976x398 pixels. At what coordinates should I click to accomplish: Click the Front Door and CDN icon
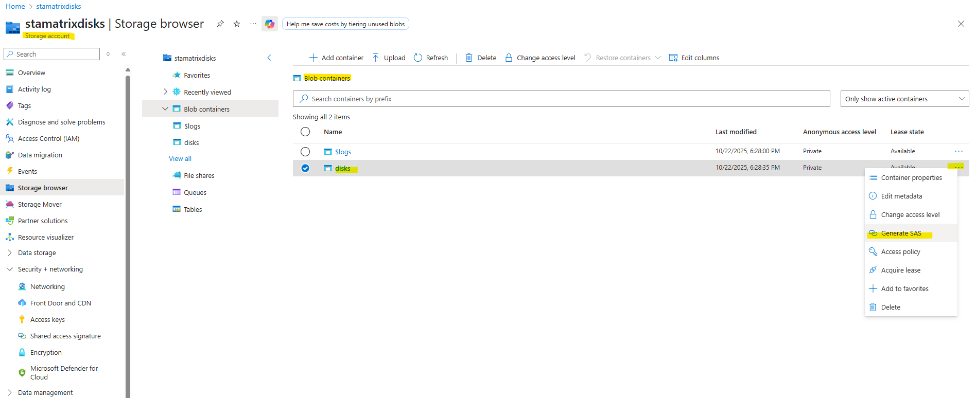point(22,303)
